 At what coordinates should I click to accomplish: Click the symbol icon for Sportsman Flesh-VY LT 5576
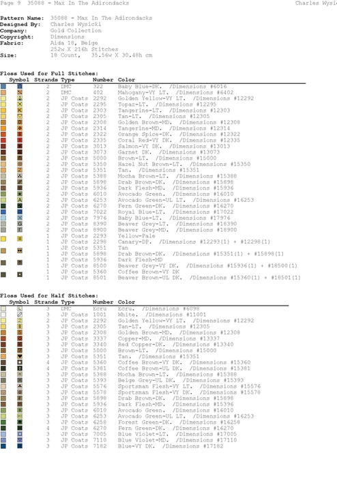tap(20, 386)
